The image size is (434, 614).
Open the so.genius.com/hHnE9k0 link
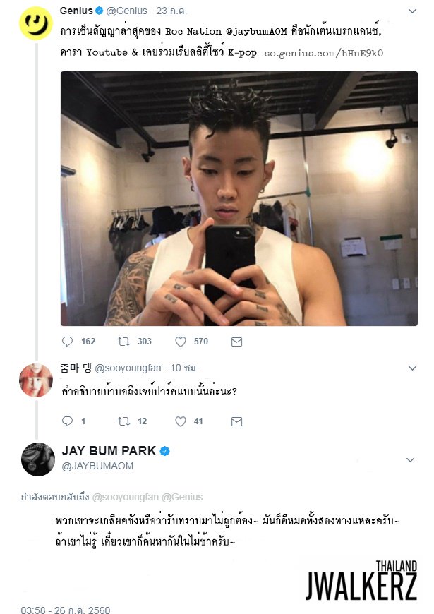[323, 53]
